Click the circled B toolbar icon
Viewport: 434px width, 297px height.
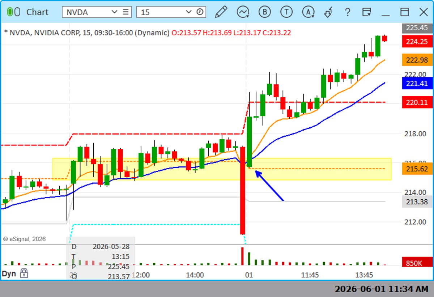[x=265, y=12]
